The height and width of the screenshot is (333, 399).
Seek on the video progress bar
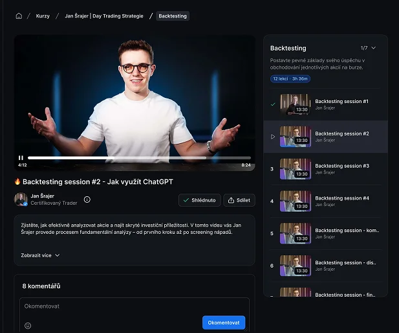click(139, 158)
